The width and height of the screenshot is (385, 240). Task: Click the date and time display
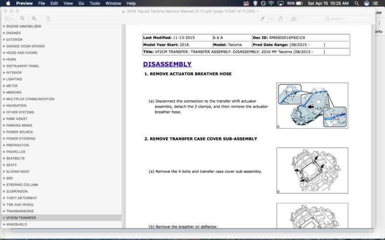(328, 3)
